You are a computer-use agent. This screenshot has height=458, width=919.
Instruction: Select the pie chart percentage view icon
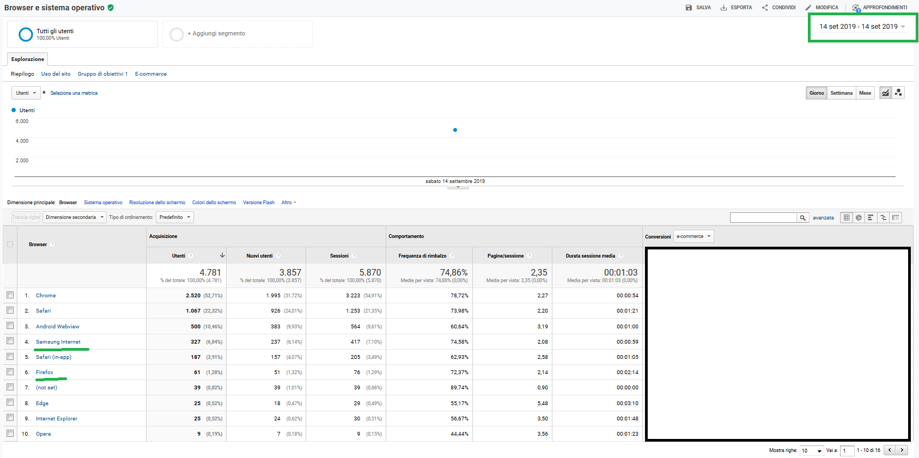pyautogui.click(x=859, y=218)
